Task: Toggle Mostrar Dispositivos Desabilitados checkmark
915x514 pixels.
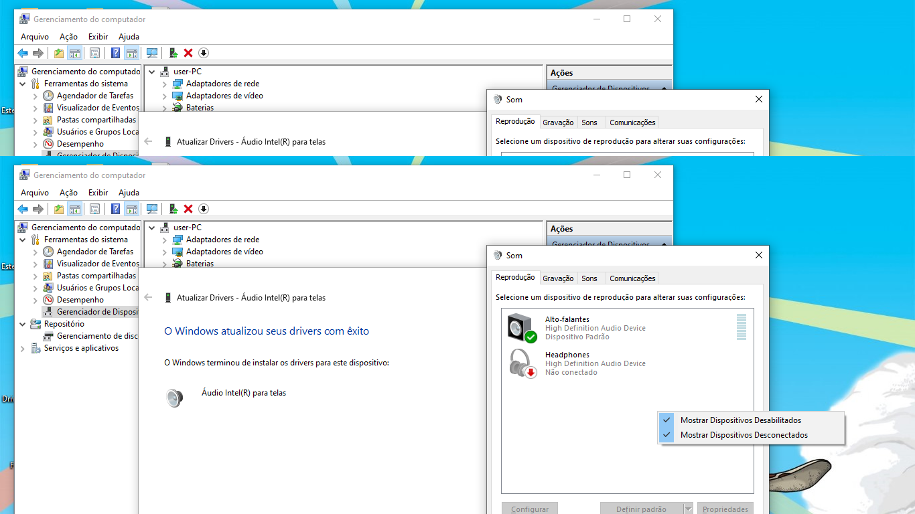Action: pos(666,420)
